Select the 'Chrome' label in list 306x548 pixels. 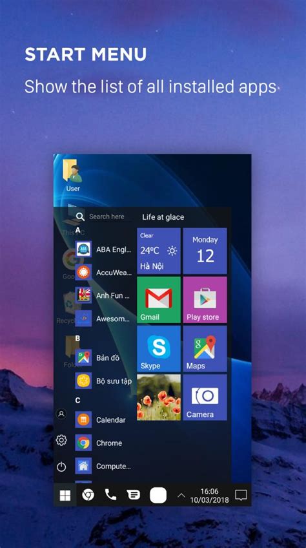tap(109, 443)
